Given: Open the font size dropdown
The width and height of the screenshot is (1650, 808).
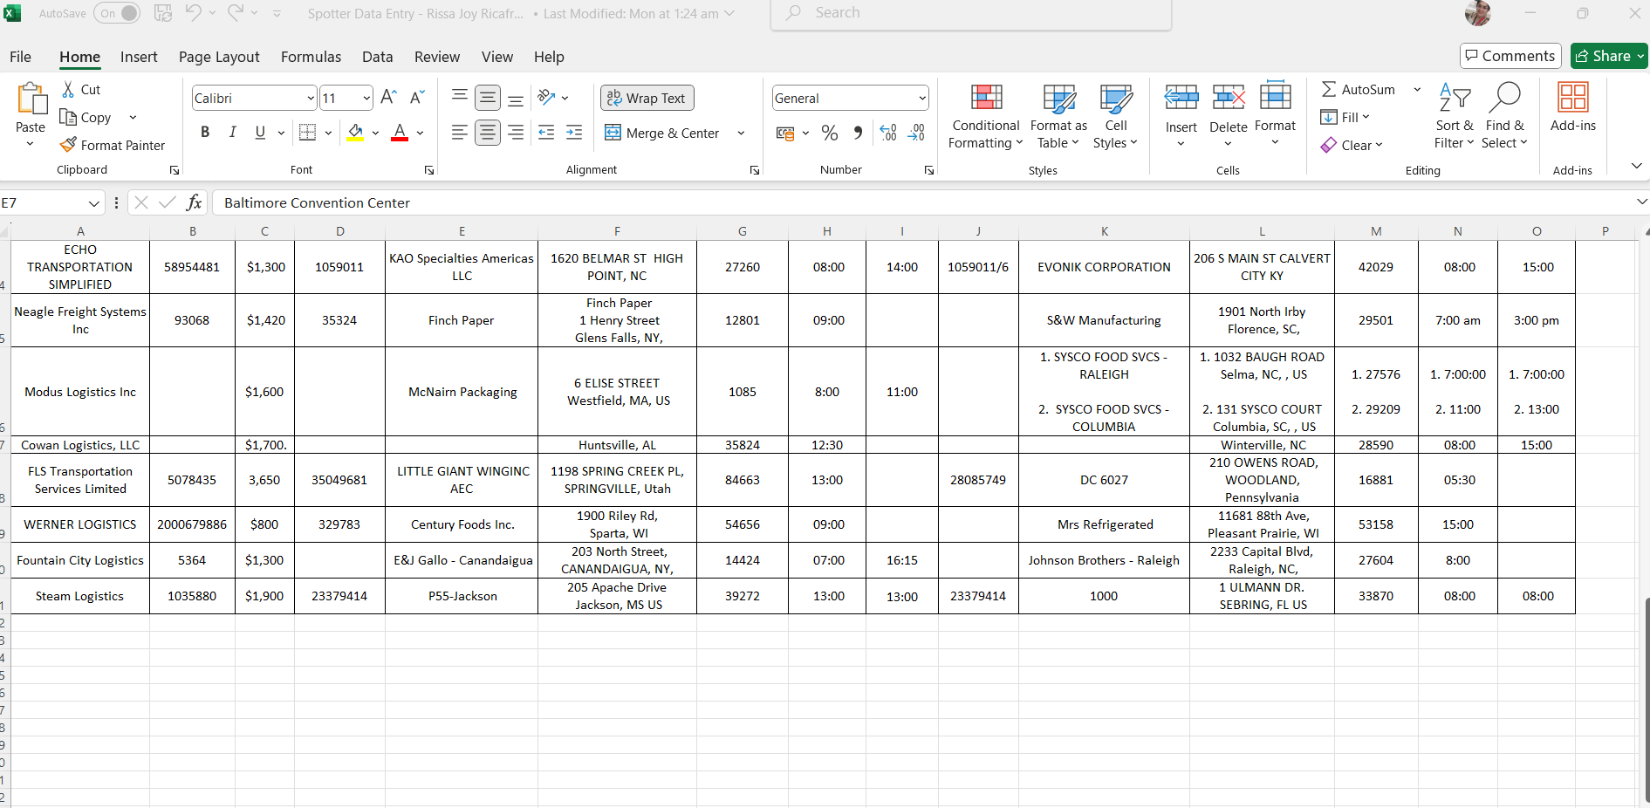Looking at the screenshot, I should click(x=366, y=98).
